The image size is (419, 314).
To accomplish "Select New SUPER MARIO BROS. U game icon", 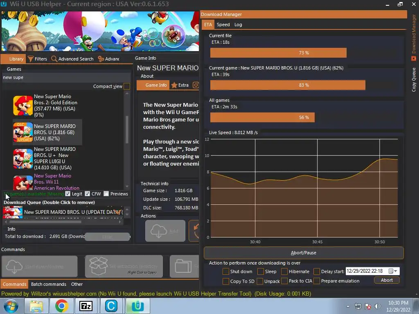I will [23, 132].
